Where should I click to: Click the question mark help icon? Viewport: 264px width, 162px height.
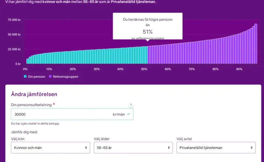click(131, 105)
